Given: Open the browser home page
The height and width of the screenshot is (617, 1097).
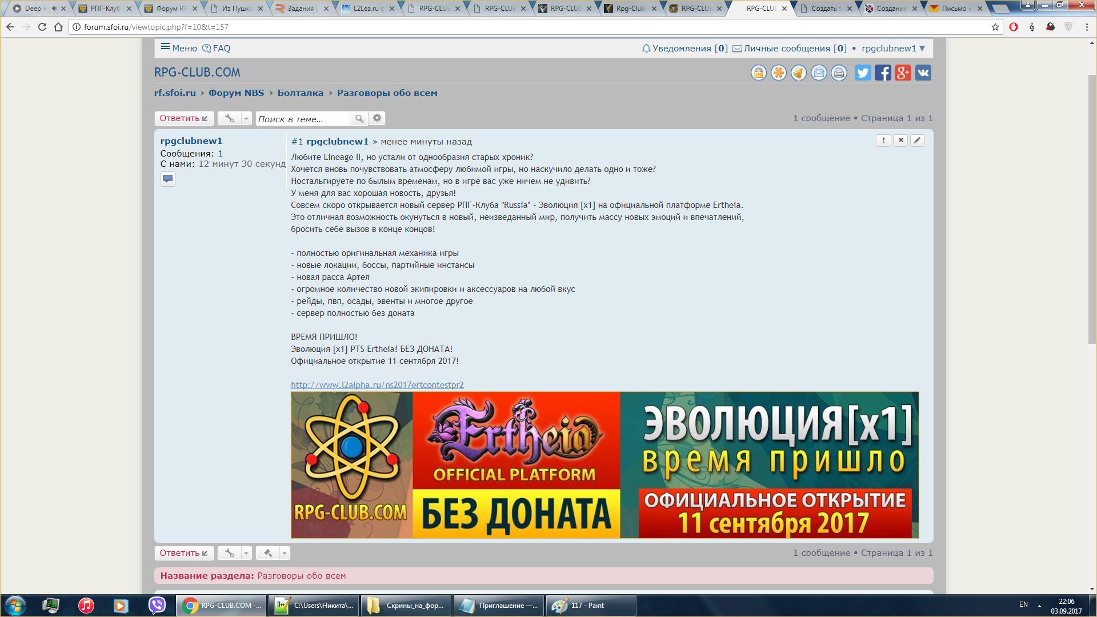Looking at the screenshot, I should coord(58,27).
